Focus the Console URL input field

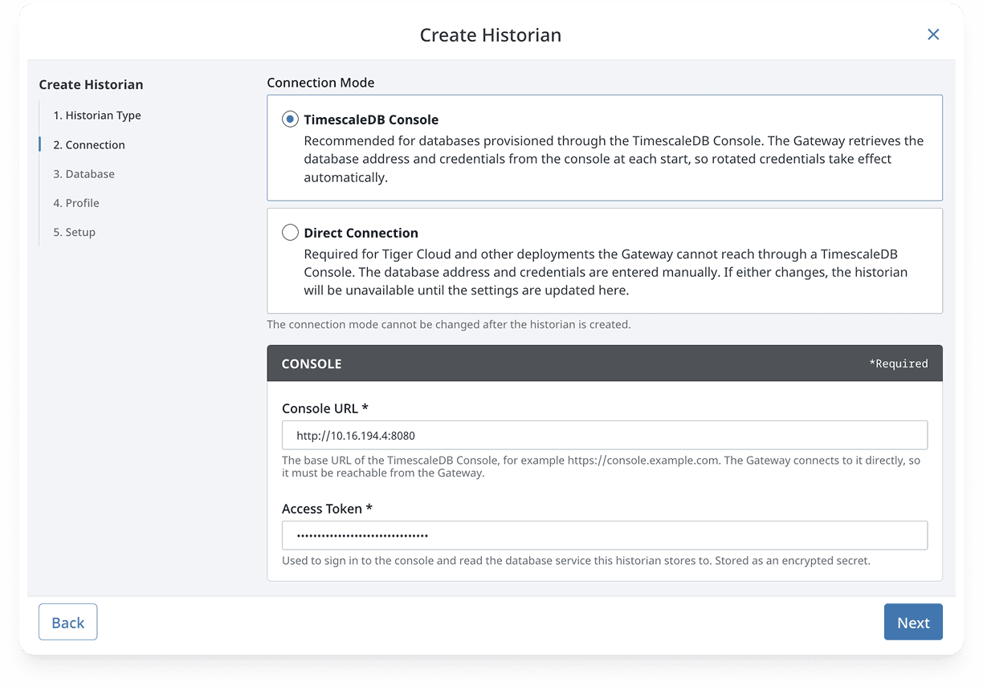[605, 436]
